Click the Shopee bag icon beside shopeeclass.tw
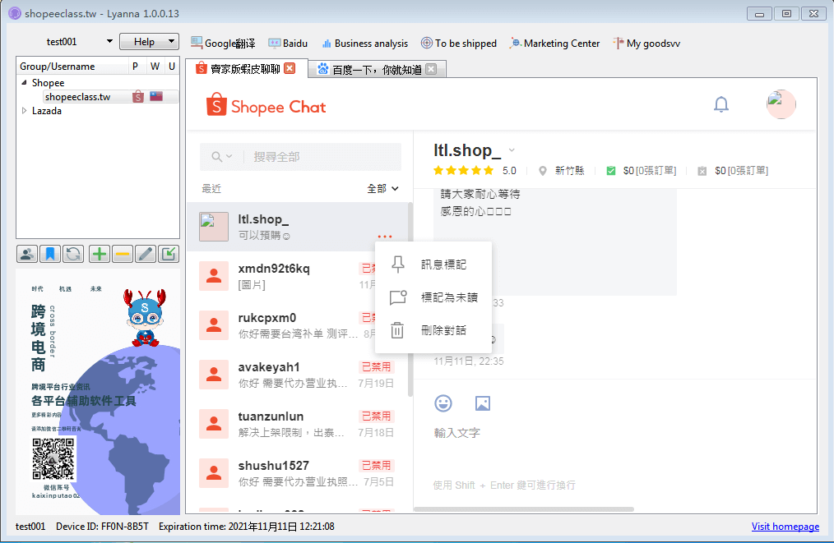This screenshot has height=543, width=834. 137,97
